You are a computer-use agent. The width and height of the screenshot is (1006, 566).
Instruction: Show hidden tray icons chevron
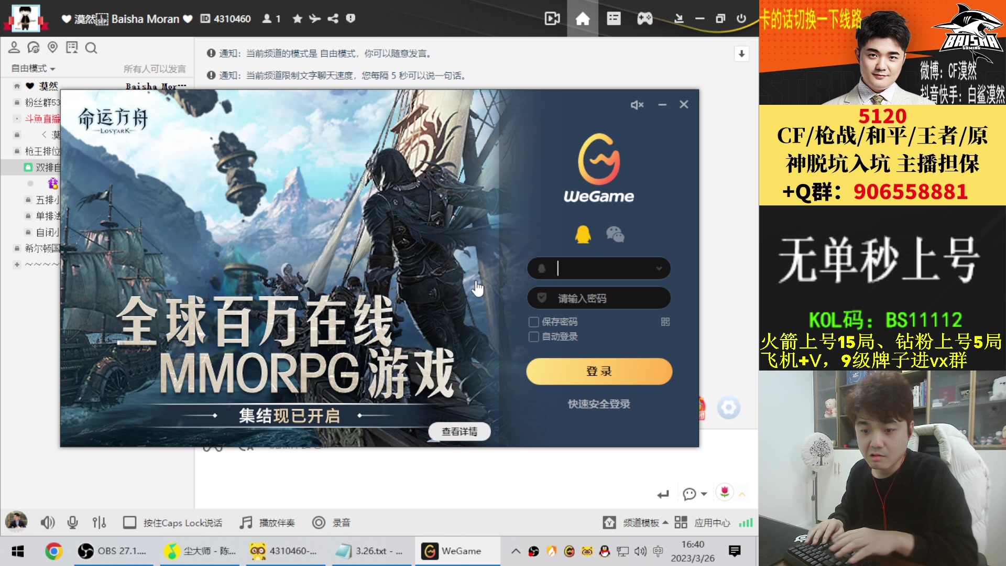pos(516,551)
